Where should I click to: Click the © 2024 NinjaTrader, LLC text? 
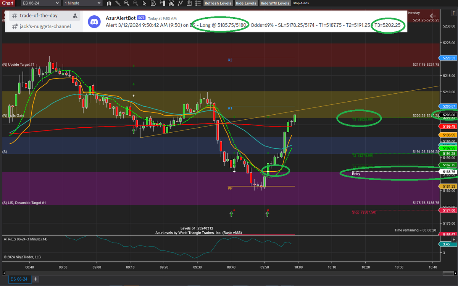pyautogui.click(x=22, y=257)
